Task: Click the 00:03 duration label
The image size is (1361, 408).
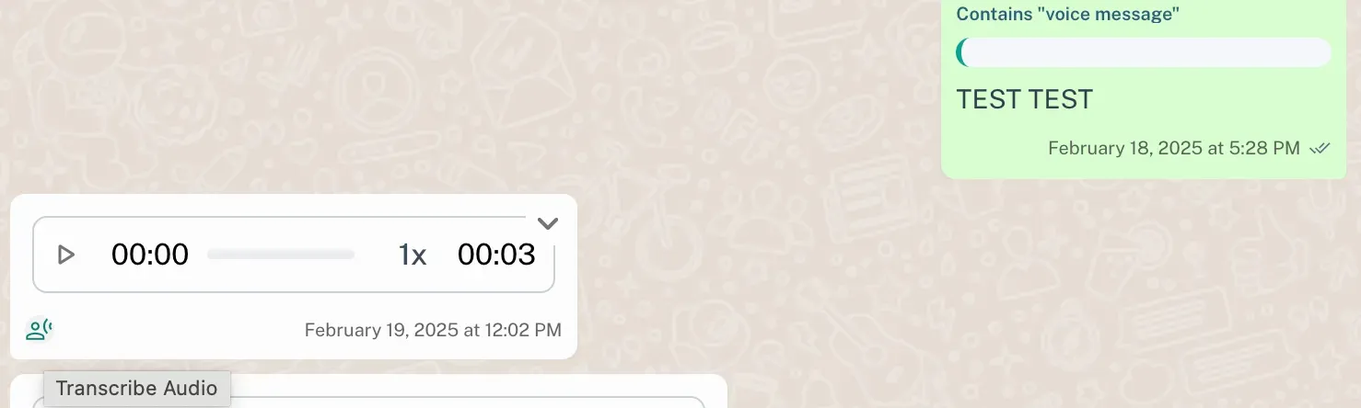Action: 496,255
